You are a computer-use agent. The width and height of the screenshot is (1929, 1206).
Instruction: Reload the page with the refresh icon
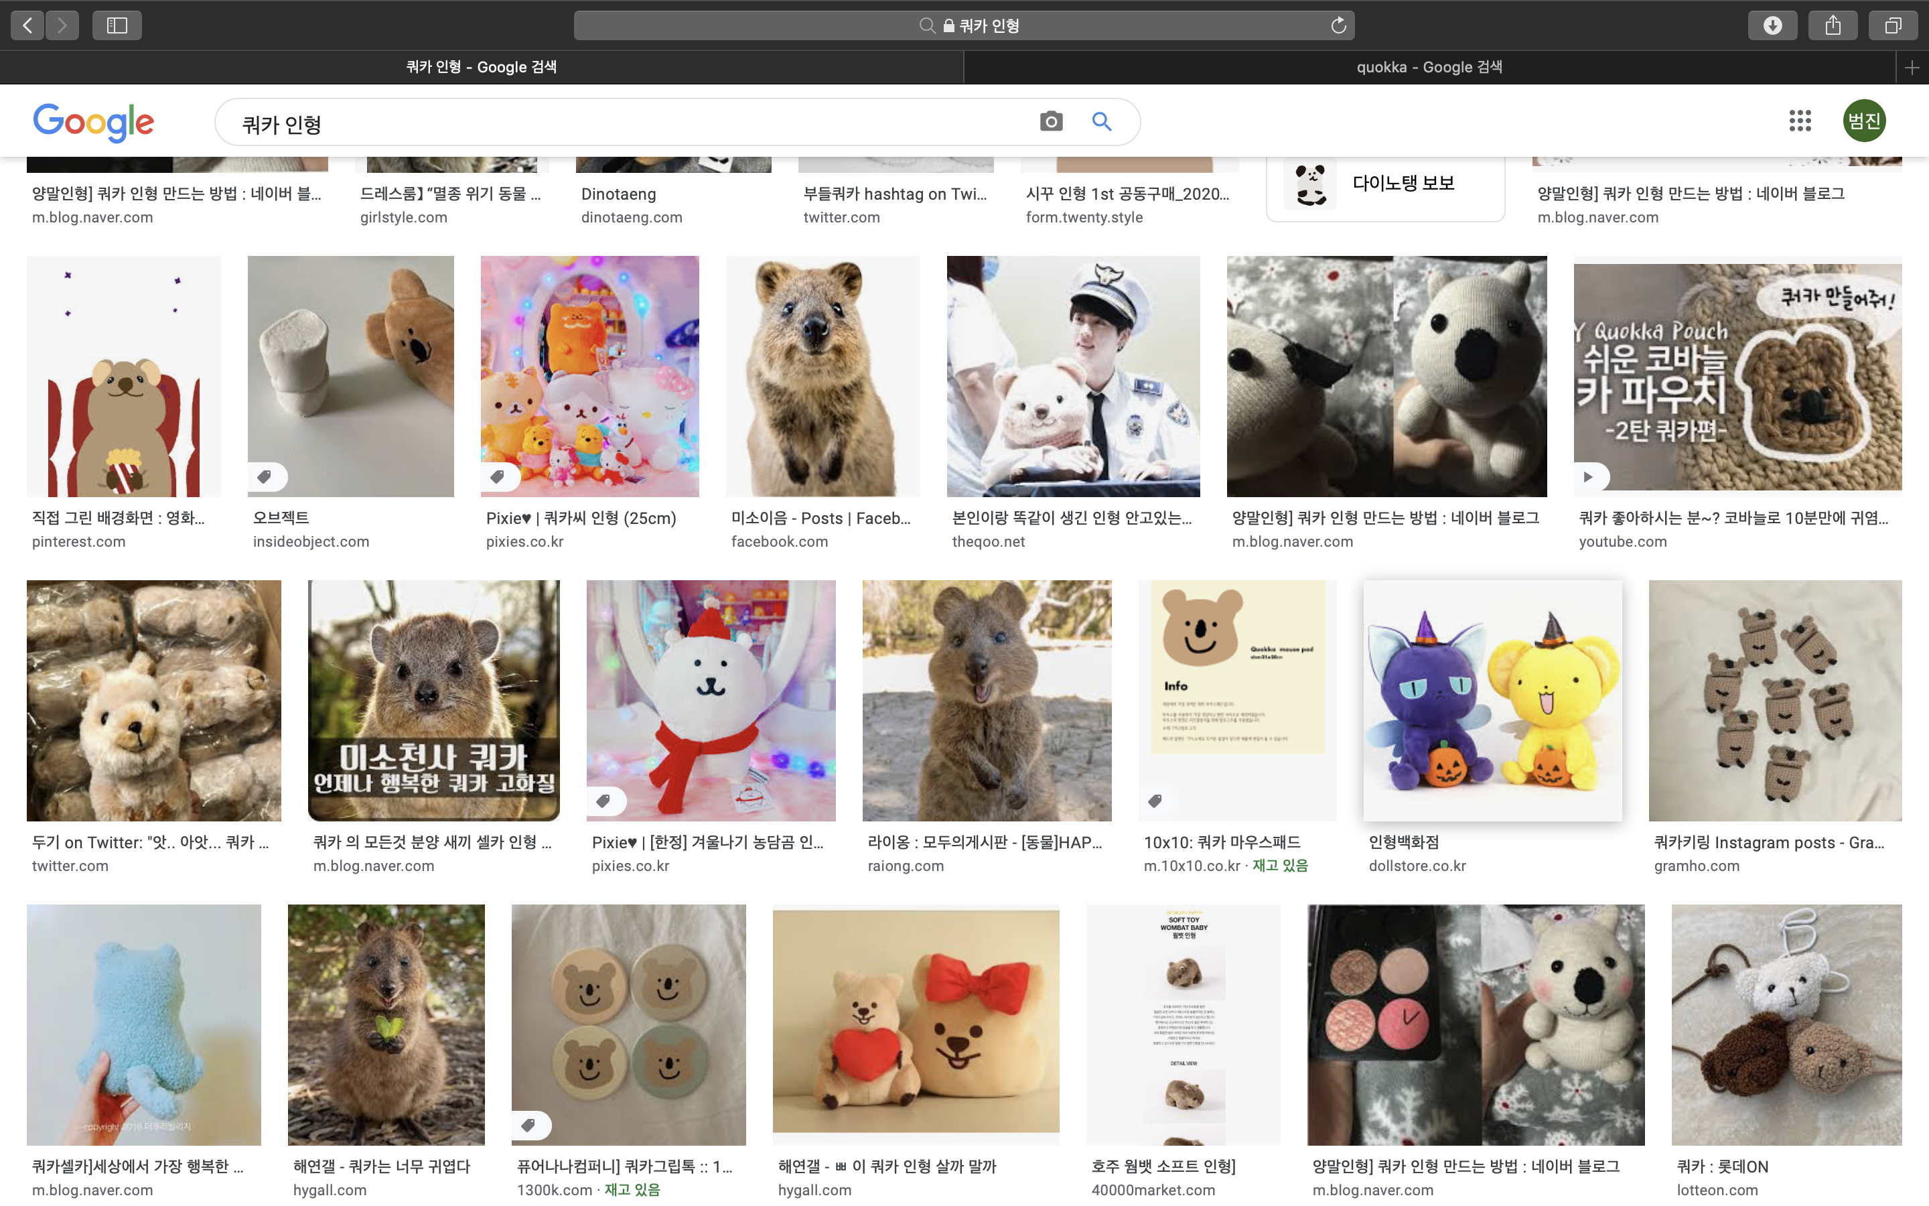click(x=1338, y=25)
